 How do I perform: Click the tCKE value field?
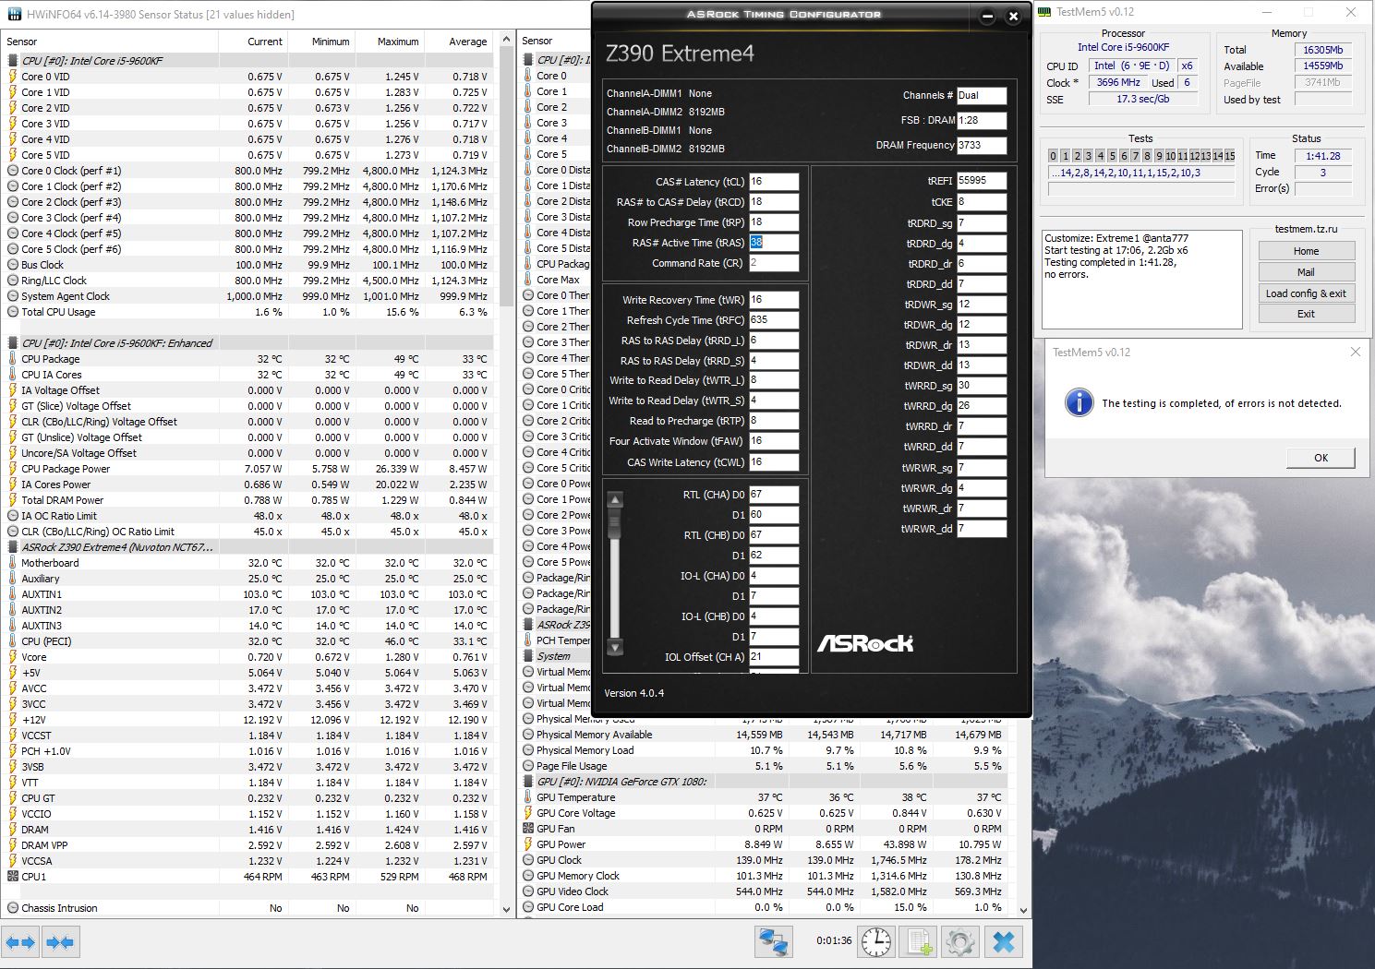click(981, 201)
